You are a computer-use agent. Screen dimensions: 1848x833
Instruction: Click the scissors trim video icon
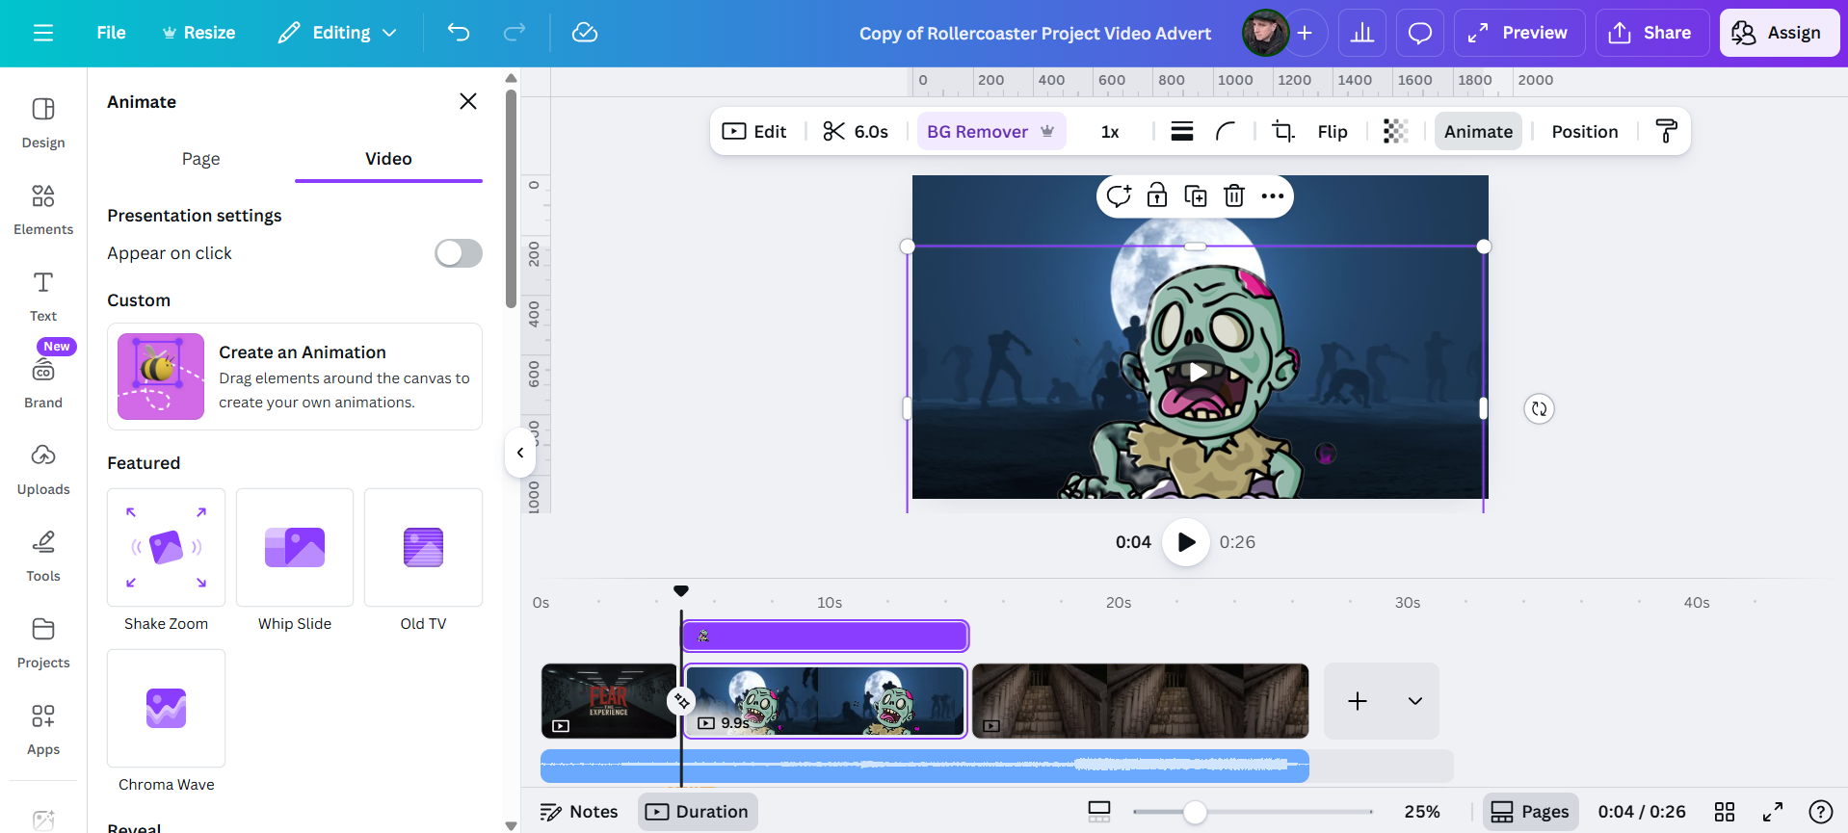pos(834,132)
